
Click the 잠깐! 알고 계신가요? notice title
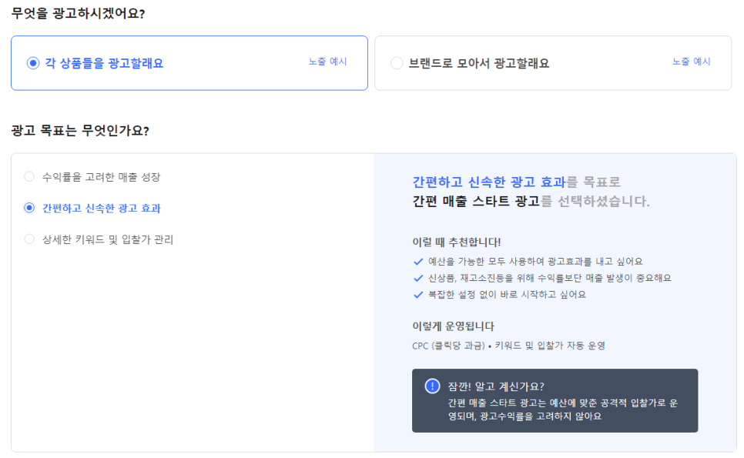(x=496, y=386)
